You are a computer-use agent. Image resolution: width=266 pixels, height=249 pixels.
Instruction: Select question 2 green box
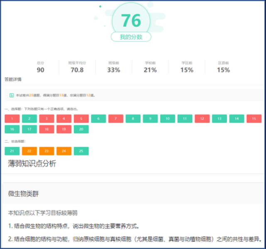pyautogui.click(x=30, y=119)
